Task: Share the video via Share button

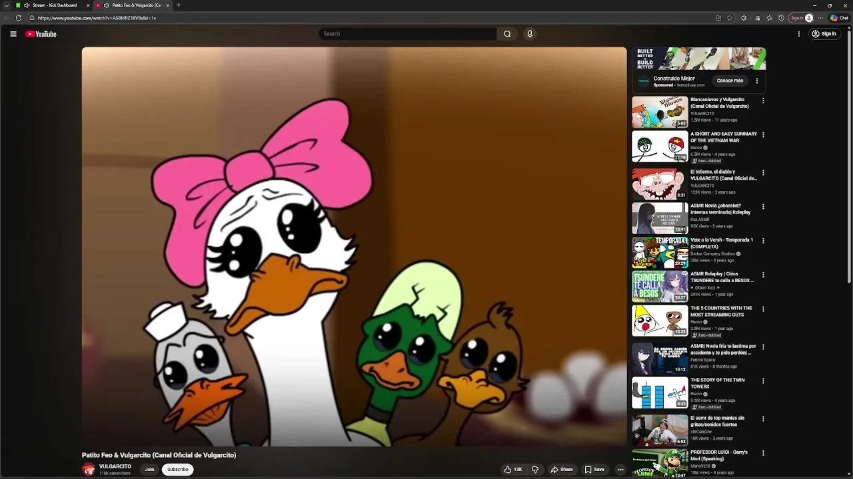Action: pos(561,470)
